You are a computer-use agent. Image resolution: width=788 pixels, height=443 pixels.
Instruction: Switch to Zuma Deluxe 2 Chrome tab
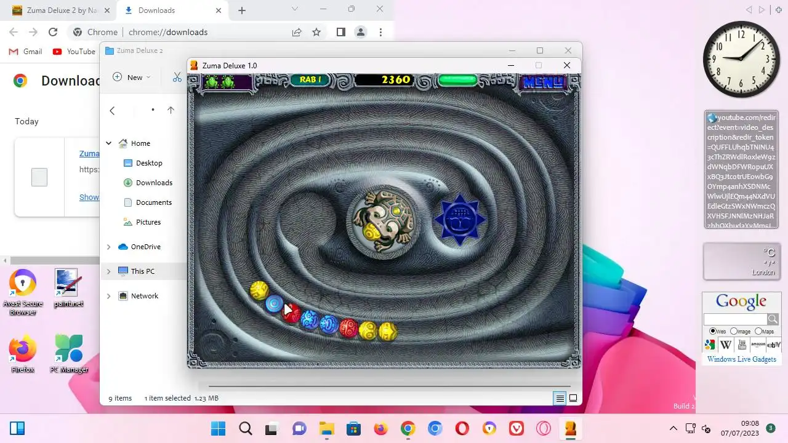pos(58,10)
